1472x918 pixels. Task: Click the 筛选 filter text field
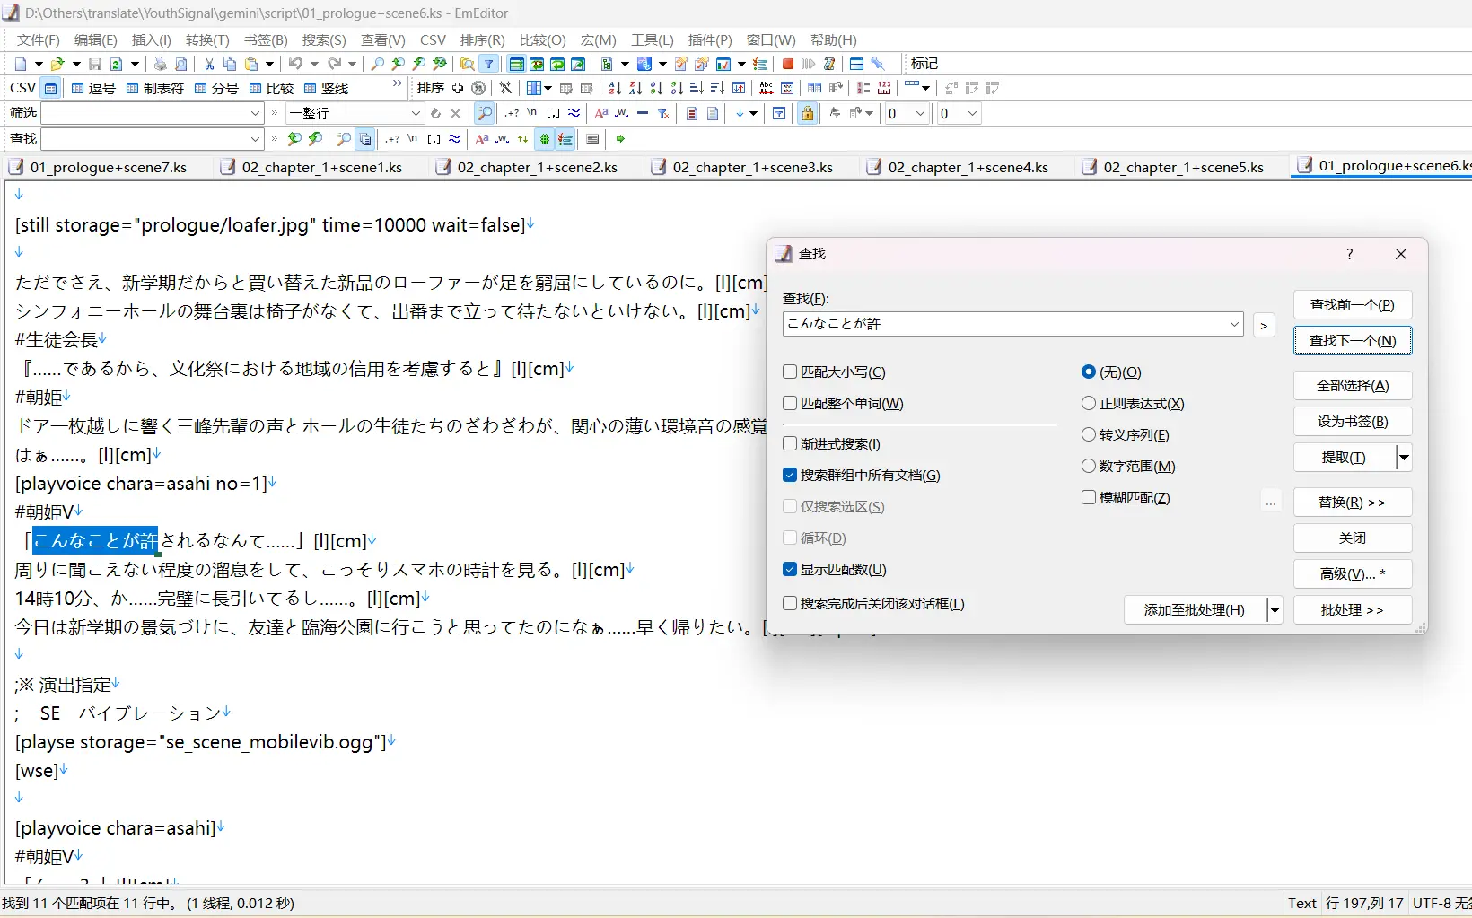pyautogui.click(x=144, y=113)
